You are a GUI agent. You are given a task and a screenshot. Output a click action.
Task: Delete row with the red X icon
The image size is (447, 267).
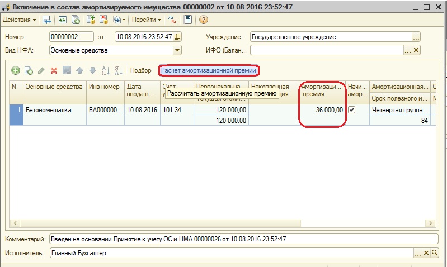pyautogui.click(x=54, y=70)
